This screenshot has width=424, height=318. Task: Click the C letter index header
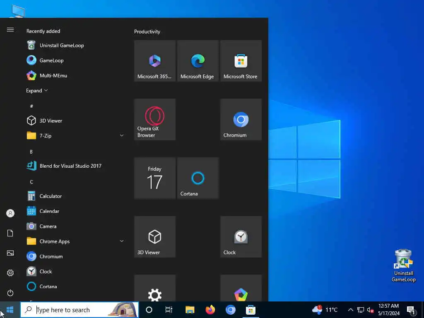coord(31,182)
